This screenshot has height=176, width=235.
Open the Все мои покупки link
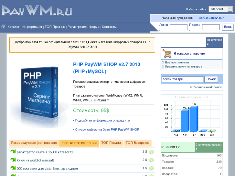tap(177, 62)
